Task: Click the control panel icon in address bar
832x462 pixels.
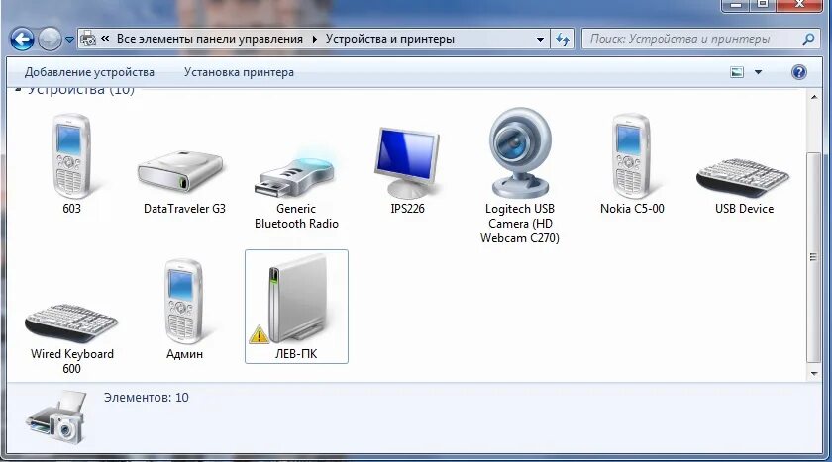Action: (88, 39)
